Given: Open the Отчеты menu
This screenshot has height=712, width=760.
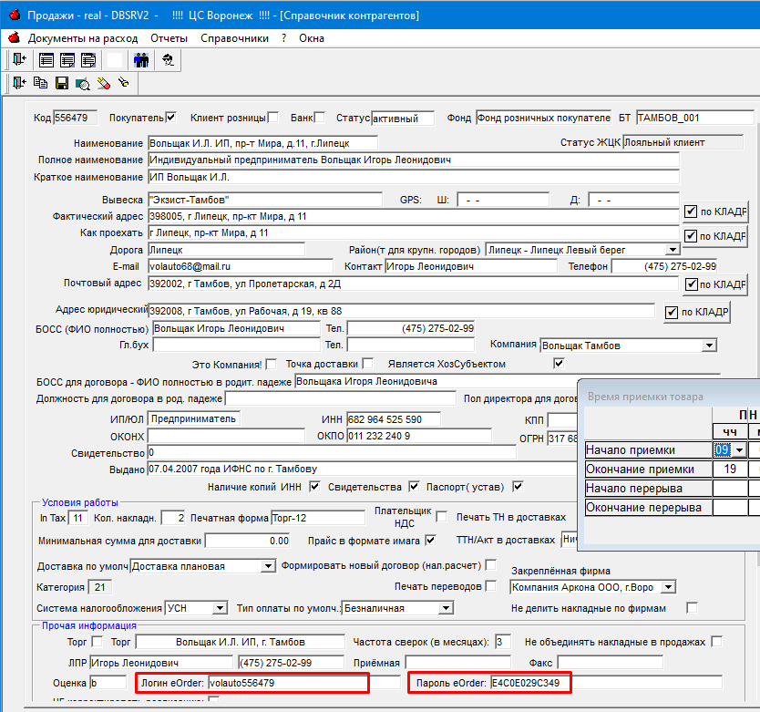Looking at the screenshot, I should point(169,38).
